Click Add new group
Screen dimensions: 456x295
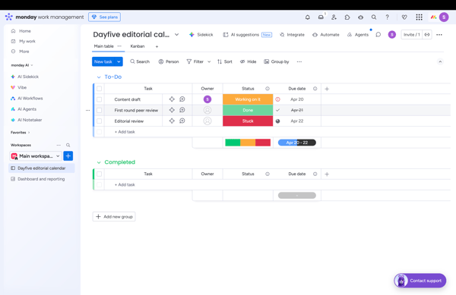pos(114,217)
